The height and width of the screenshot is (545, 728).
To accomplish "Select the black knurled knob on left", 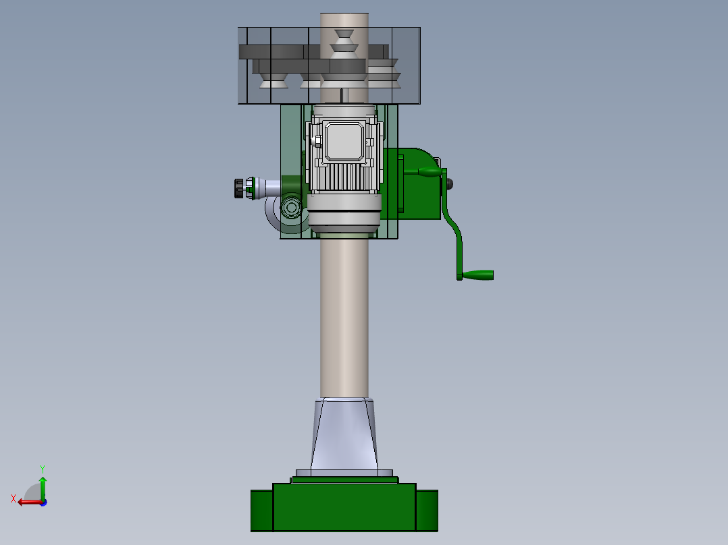I will click(239, 188).
